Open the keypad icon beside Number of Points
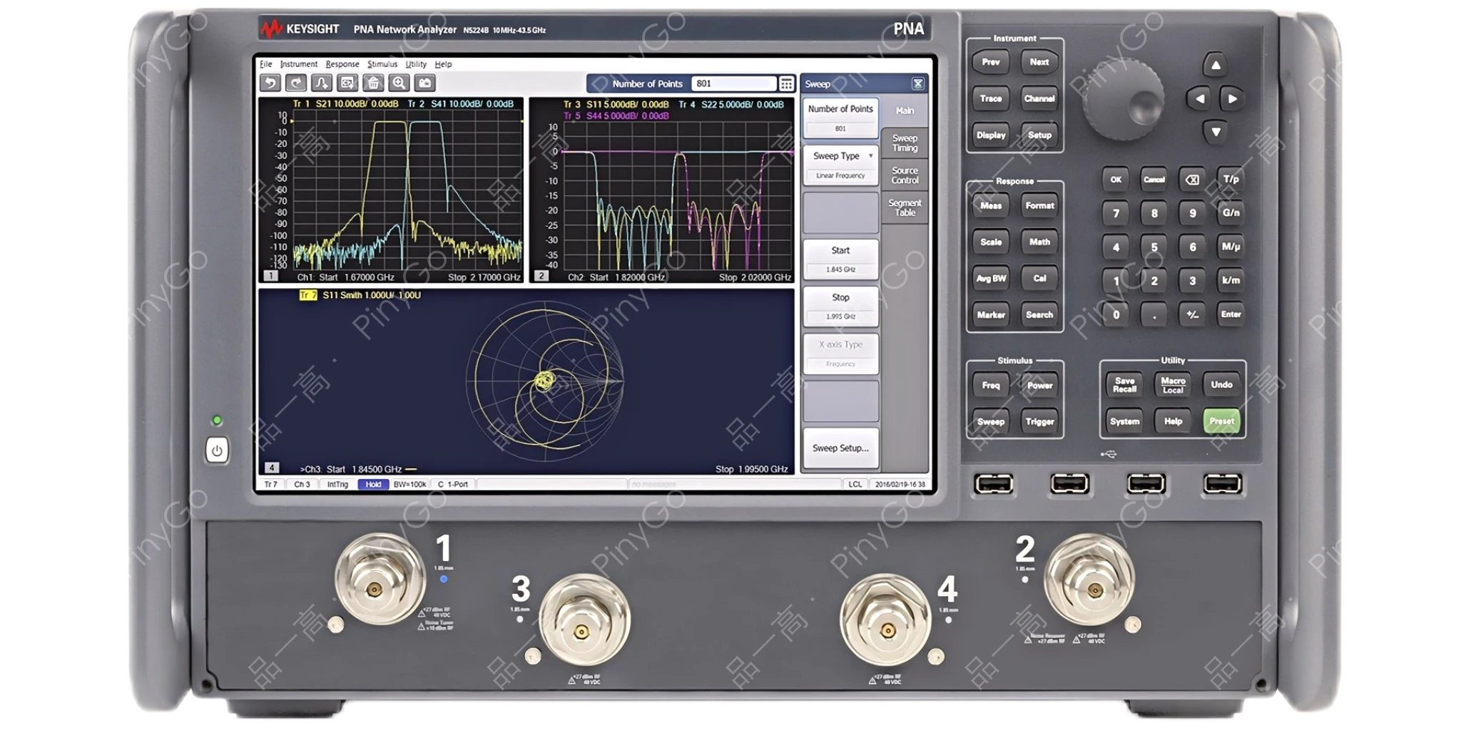This screenshot has height=730, width=1461. pos(786,84)
